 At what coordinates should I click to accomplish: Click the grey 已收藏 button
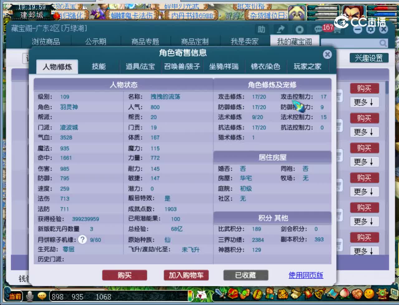coord(246,275)
